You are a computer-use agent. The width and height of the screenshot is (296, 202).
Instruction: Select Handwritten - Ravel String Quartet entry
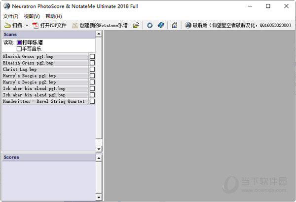coord(45,101)
